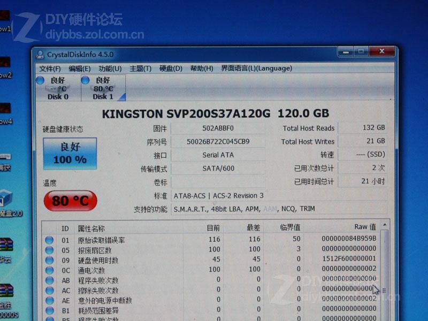Maximize the CrystalDiskInfo window
Image resolution: width=428 pixels, height=321 pixels.
tap(361, 51)
